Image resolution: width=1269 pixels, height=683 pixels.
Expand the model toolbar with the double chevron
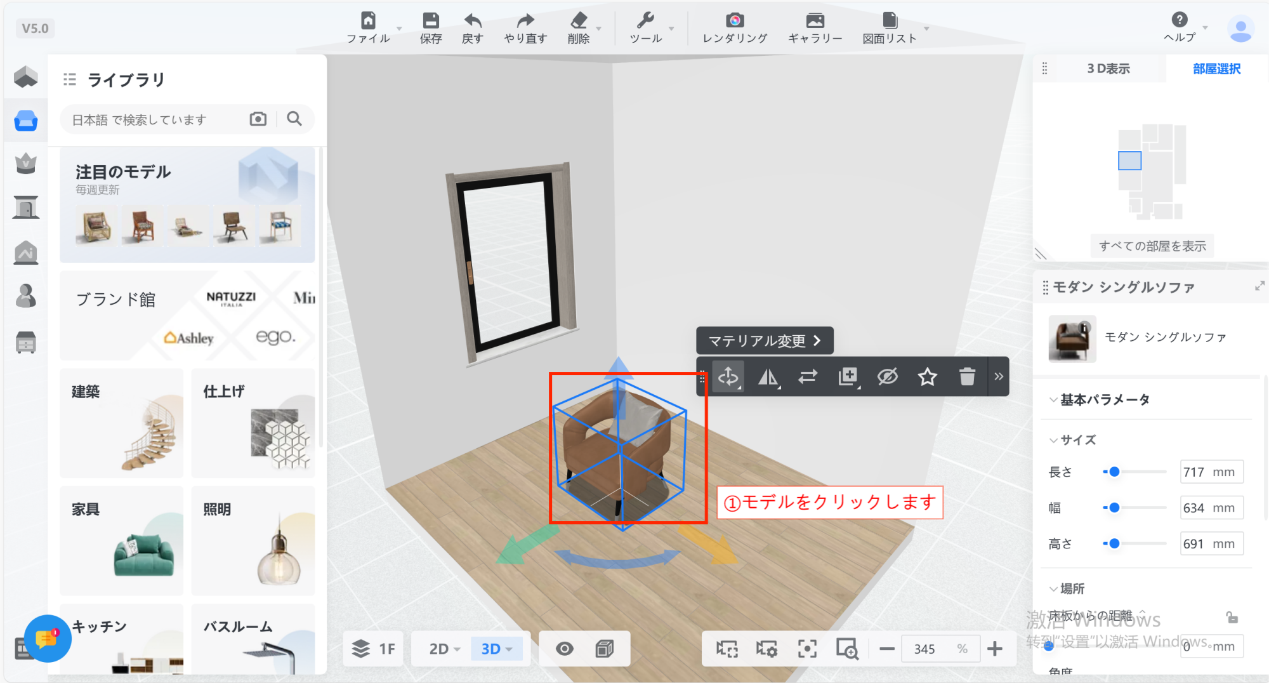(999, 377)
